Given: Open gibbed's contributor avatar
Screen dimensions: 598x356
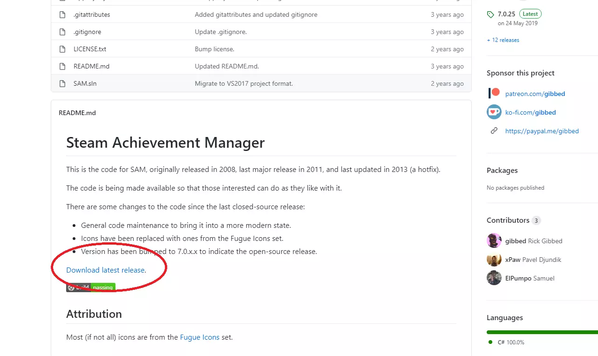Looking at the screenshot, I should point(494,241).
